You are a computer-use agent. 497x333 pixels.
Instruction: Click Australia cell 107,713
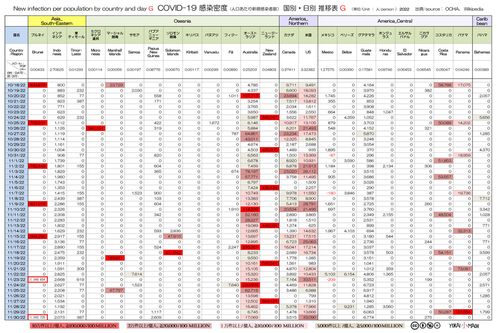pos(250,97)
